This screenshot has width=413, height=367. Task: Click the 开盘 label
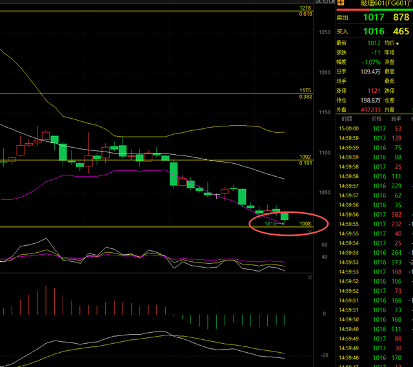(389, 62)
